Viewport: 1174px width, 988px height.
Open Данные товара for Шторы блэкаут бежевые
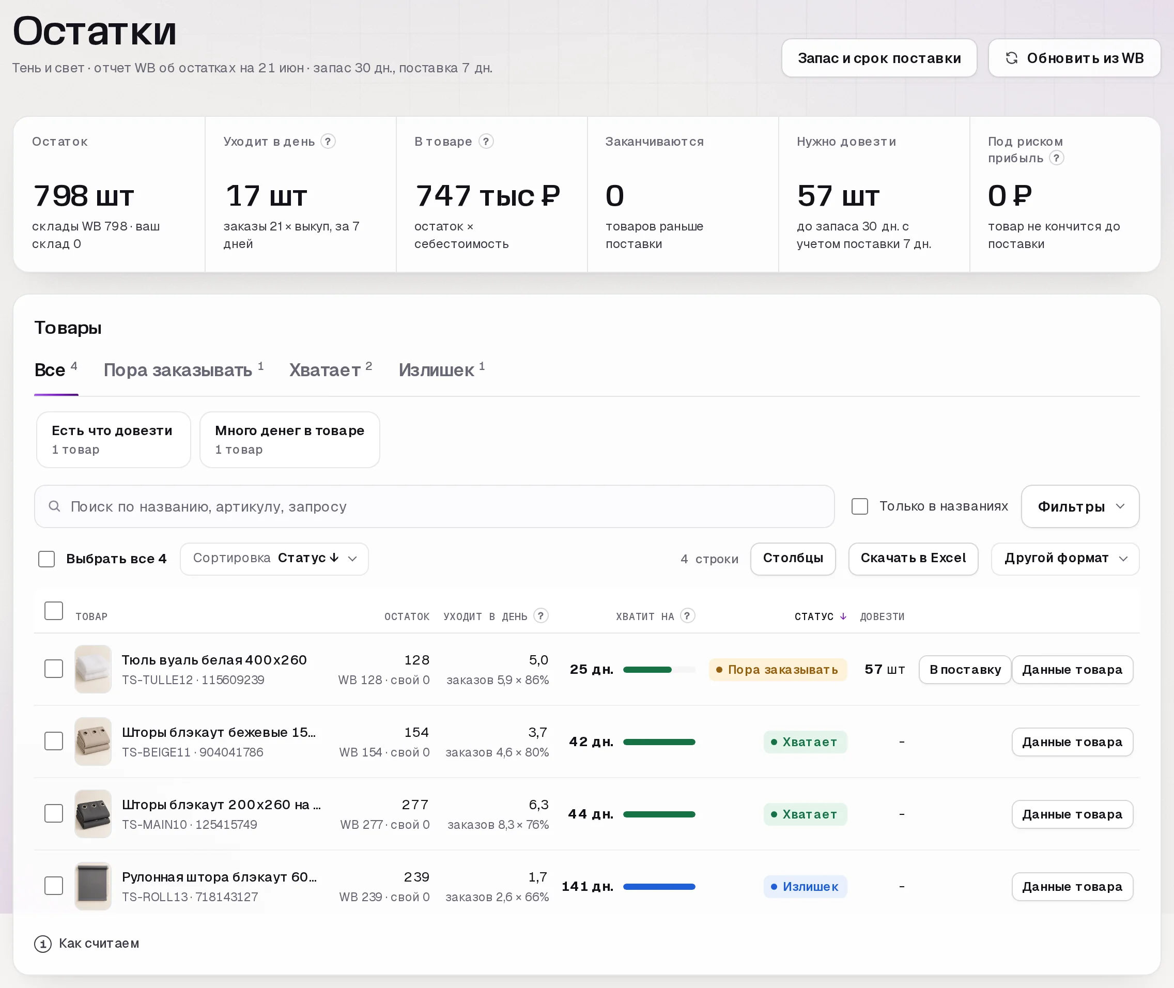[1072, 742]
